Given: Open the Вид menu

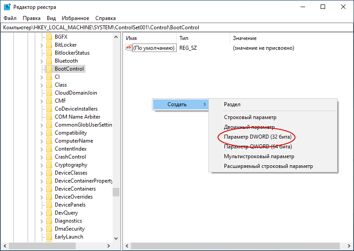Looking at the screenshot, I should pyautogui.click(x=51, y=18).
